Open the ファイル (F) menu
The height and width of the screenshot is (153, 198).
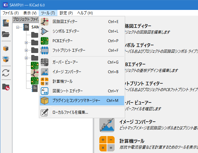point(11,13)
